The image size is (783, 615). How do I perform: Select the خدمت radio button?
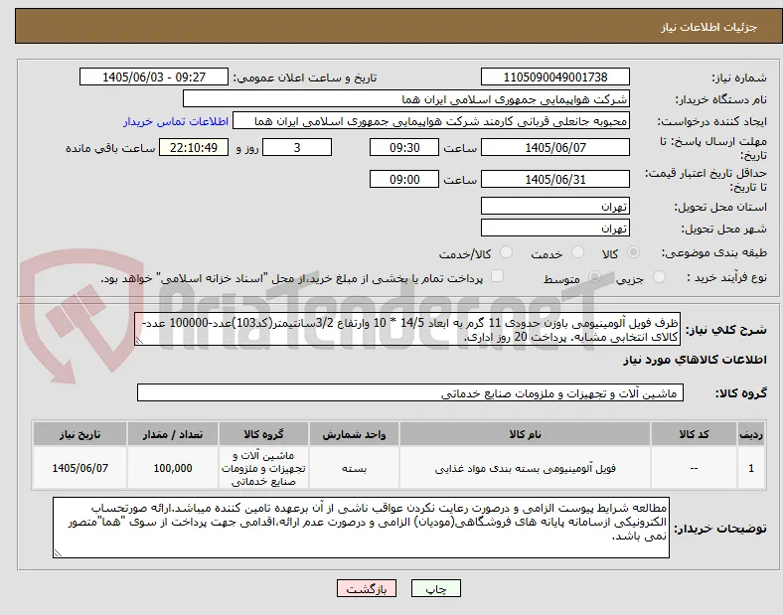(577, 252)
